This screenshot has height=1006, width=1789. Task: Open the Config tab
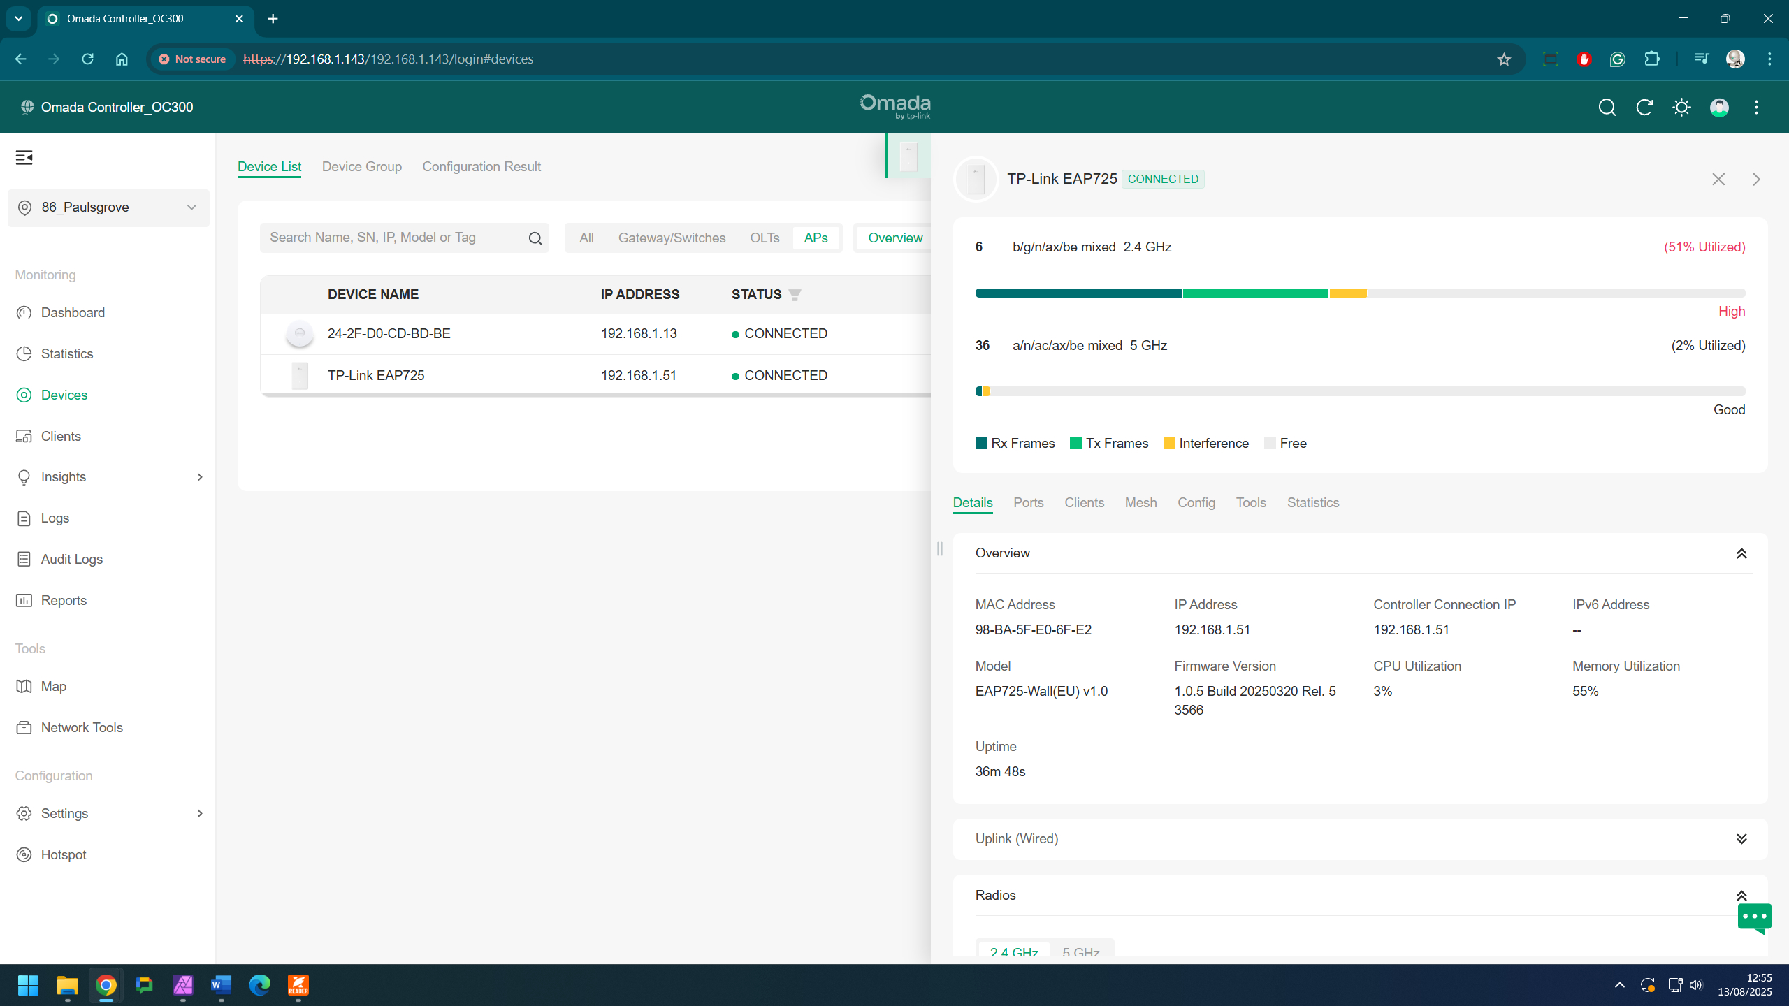(1196, 503)
